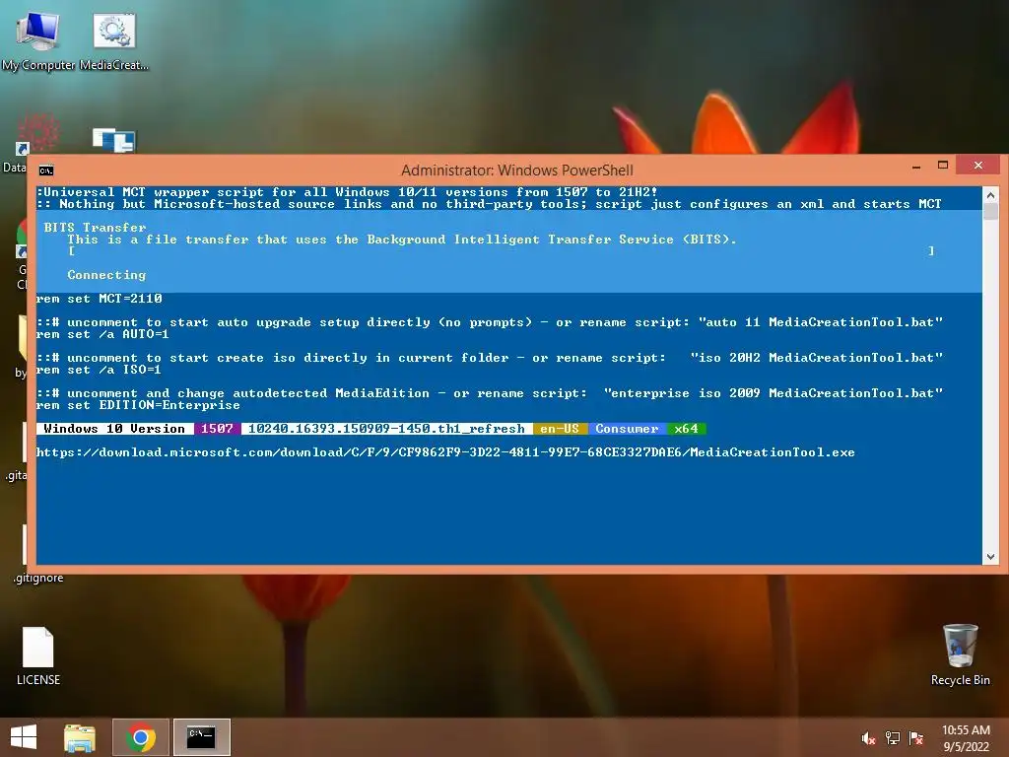
Task: Click the Universal MCT wrapper script line
Action: click(348, 192)
